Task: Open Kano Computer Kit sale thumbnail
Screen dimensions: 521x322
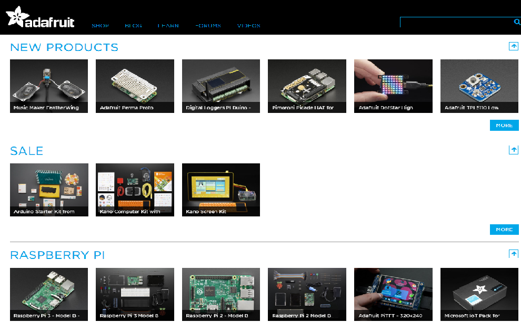Action: [x=135, y=190]
